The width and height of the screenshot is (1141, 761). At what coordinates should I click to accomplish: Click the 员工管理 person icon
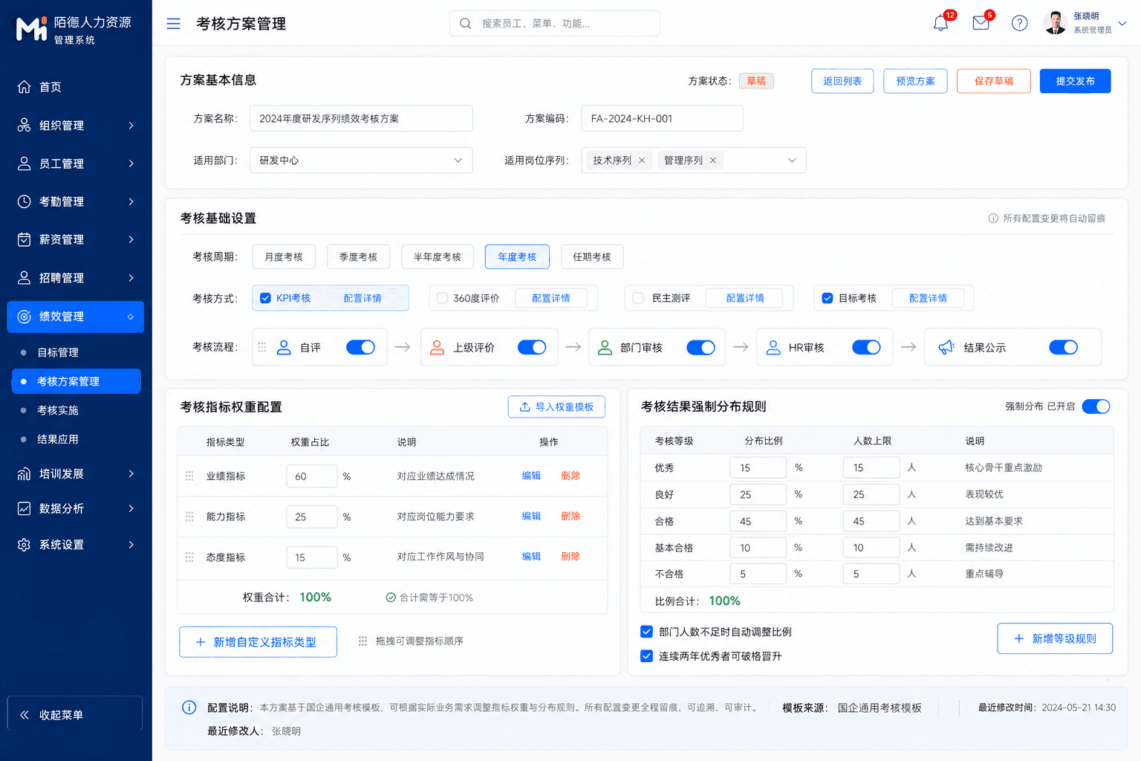pos(24,163)
